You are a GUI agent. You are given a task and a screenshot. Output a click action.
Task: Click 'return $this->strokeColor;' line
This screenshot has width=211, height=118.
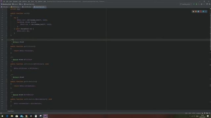pos(25,86)
